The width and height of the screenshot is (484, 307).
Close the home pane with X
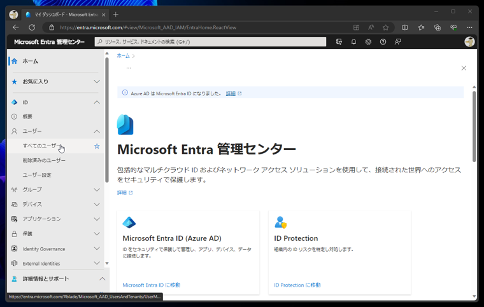tap(464, 68)
